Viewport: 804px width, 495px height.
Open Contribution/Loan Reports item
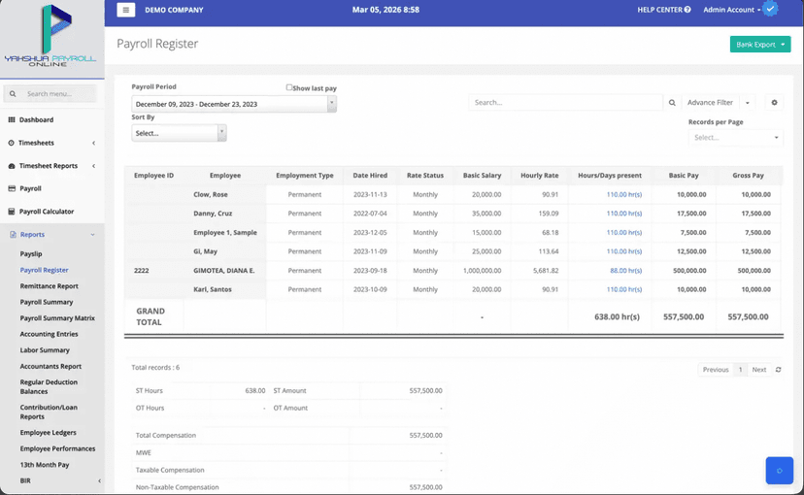49,412
